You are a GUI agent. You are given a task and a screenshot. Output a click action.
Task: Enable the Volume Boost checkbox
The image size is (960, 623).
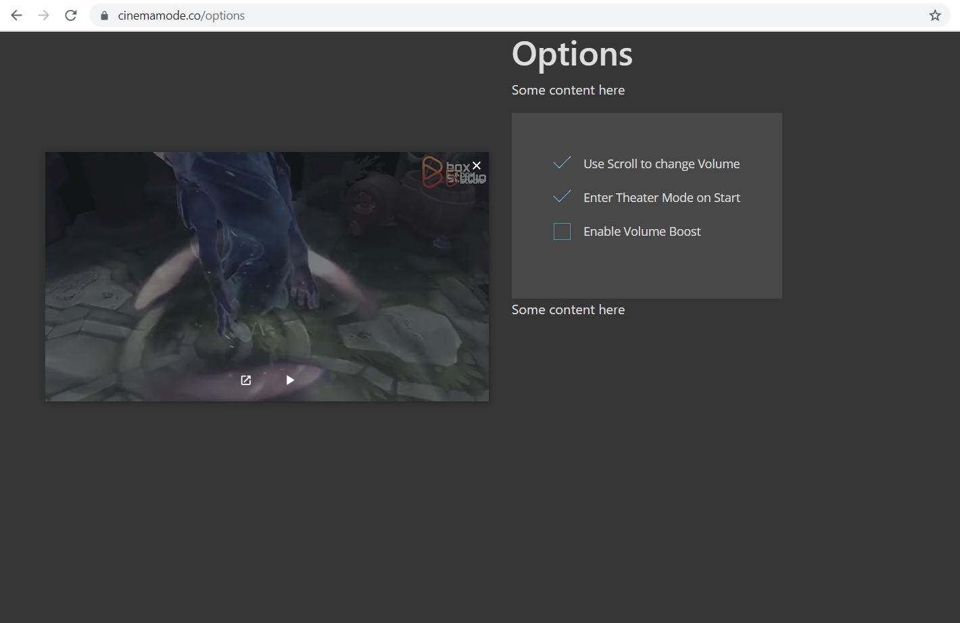click(562, 232)
